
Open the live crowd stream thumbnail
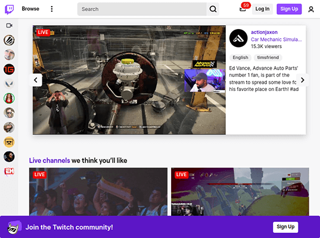point(98,192)
